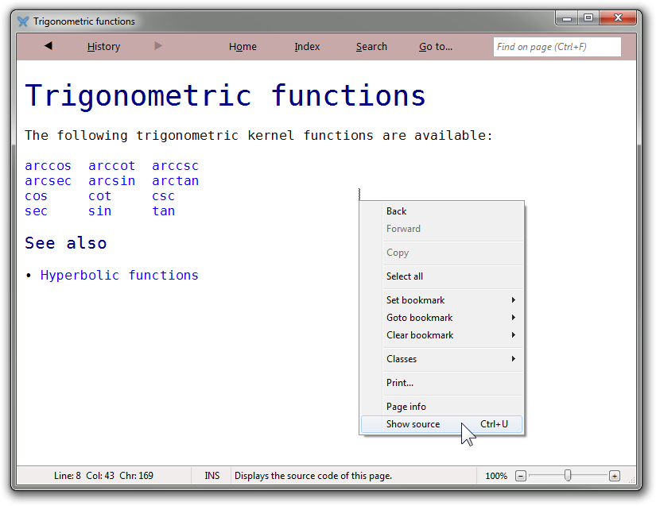Viewport: 656px width, 506px height.
Task: Click the forward arrow navigation icon
Action: click(x=158, y=46)
